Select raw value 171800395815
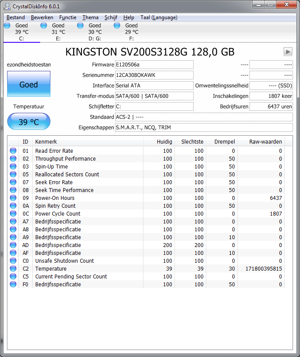 click(x=264, y=269)
